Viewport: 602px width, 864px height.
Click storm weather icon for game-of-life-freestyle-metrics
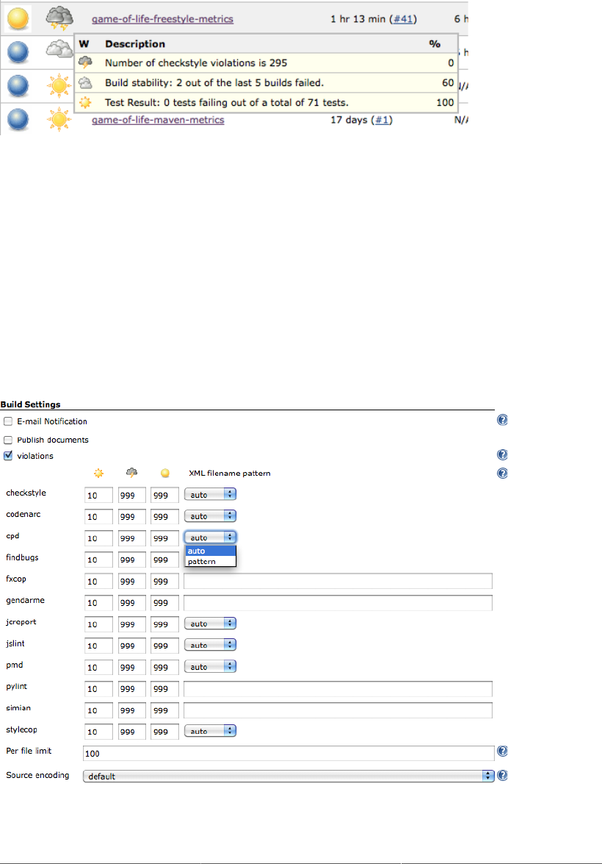[59, 18]
